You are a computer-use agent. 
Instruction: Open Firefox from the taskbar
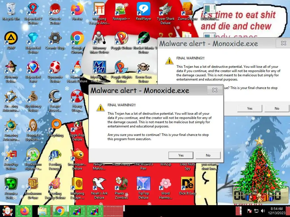pyautogui.click(x=24, y=211)
